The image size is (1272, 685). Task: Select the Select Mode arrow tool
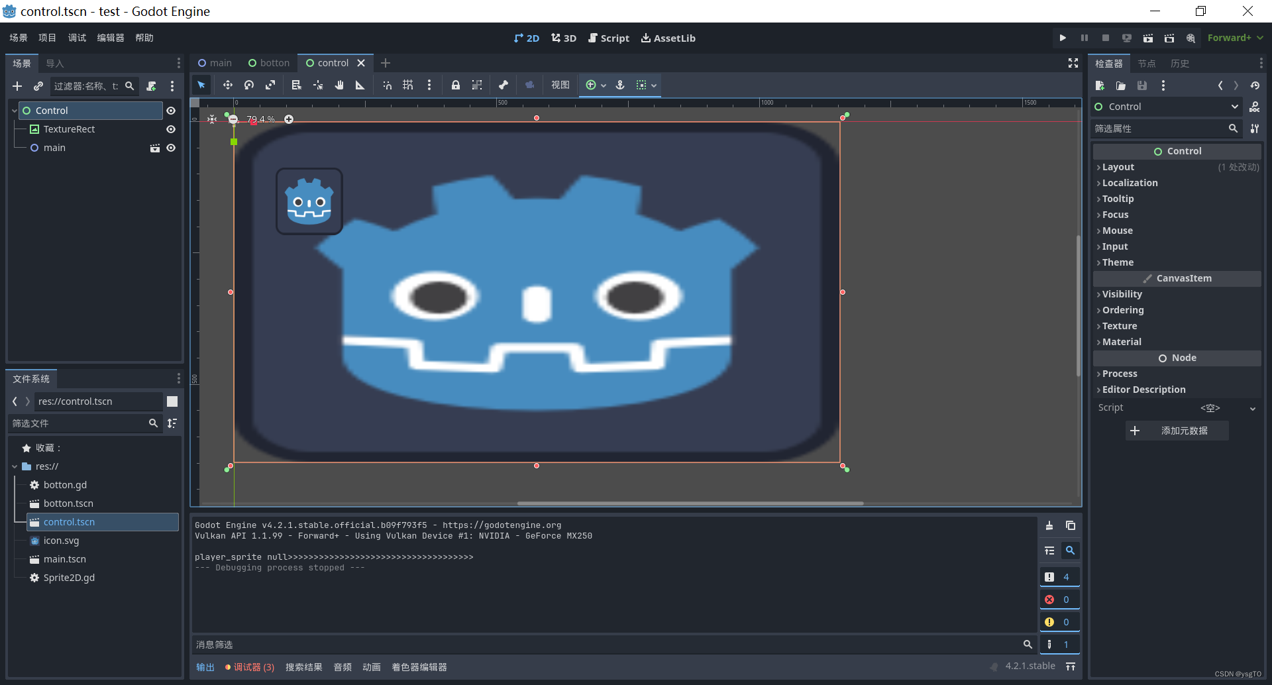click(x=201, y=85)
